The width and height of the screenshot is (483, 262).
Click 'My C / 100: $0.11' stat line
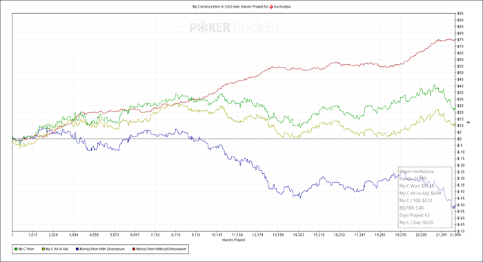click(416, 201)
